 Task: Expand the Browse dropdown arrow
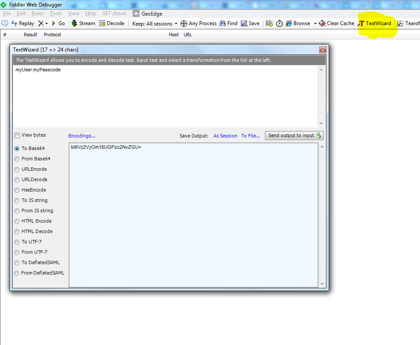point(315,23)
